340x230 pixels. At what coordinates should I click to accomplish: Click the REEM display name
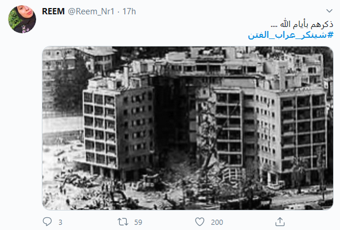(53, 11)
